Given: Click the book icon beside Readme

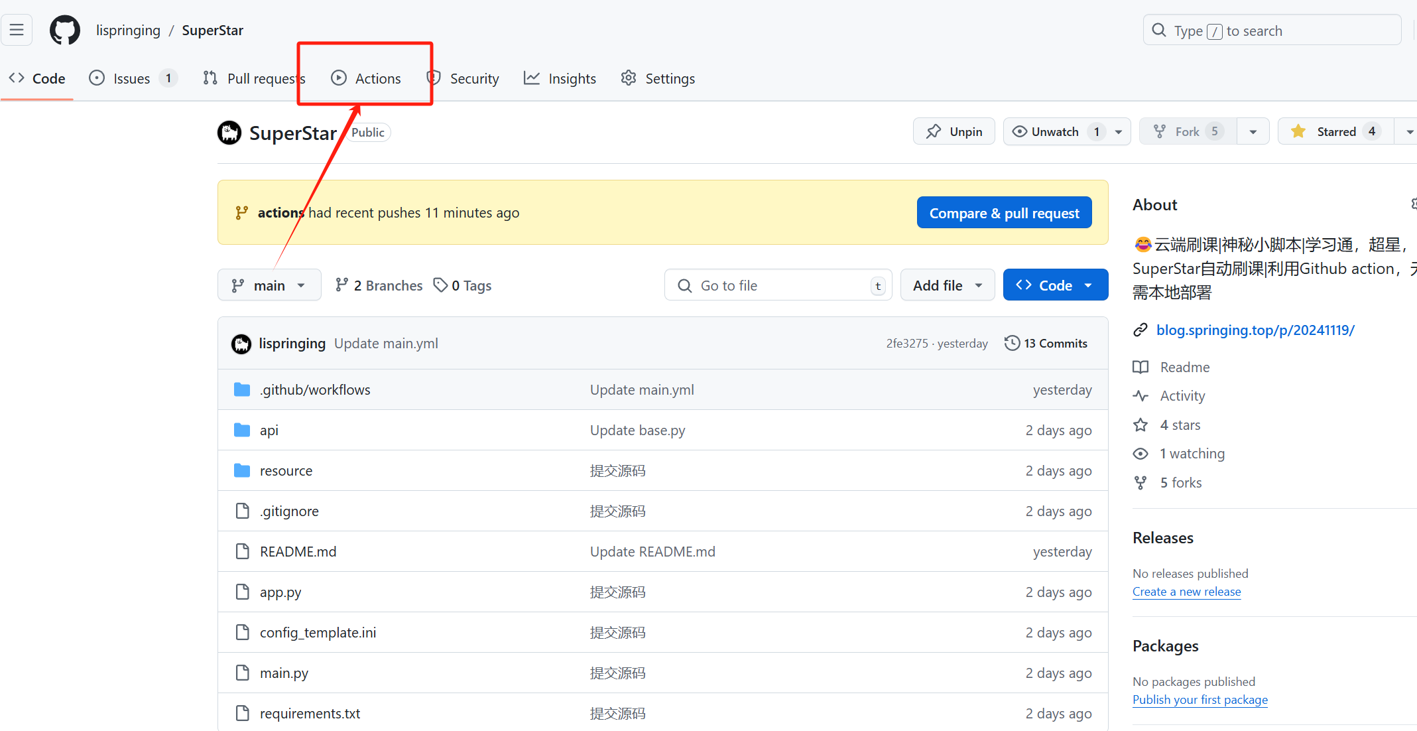Looking at the screenshot, I should pos(1140,367).
